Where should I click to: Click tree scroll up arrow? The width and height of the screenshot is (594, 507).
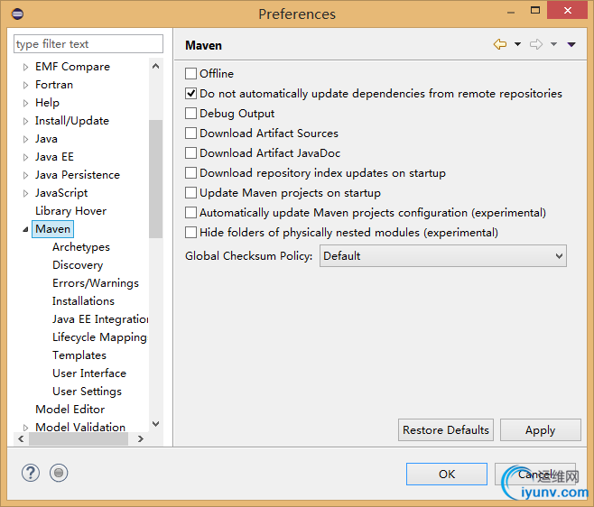[x=155, y=66]
